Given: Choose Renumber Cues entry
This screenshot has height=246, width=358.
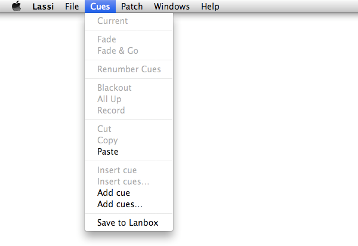Looking at the screenshot, I should [x=129, y=69].
